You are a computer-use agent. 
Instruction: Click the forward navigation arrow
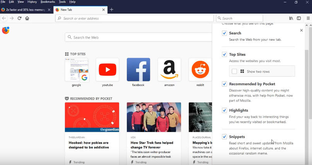coord(12,18)
